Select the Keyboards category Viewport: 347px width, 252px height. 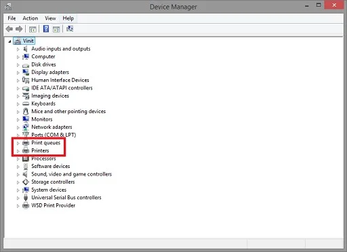43,104
